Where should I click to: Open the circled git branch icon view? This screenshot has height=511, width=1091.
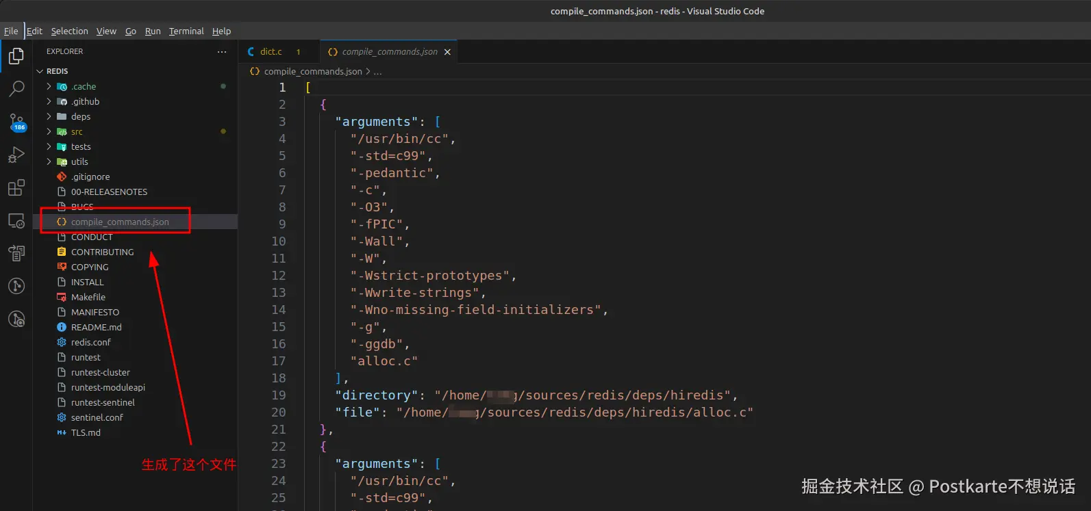click(16, 286)
